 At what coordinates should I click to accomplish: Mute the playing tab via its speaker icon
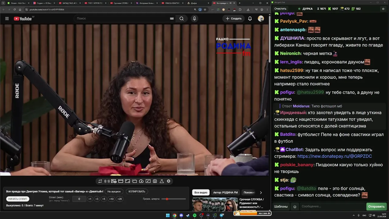click(x=230, y=3)
